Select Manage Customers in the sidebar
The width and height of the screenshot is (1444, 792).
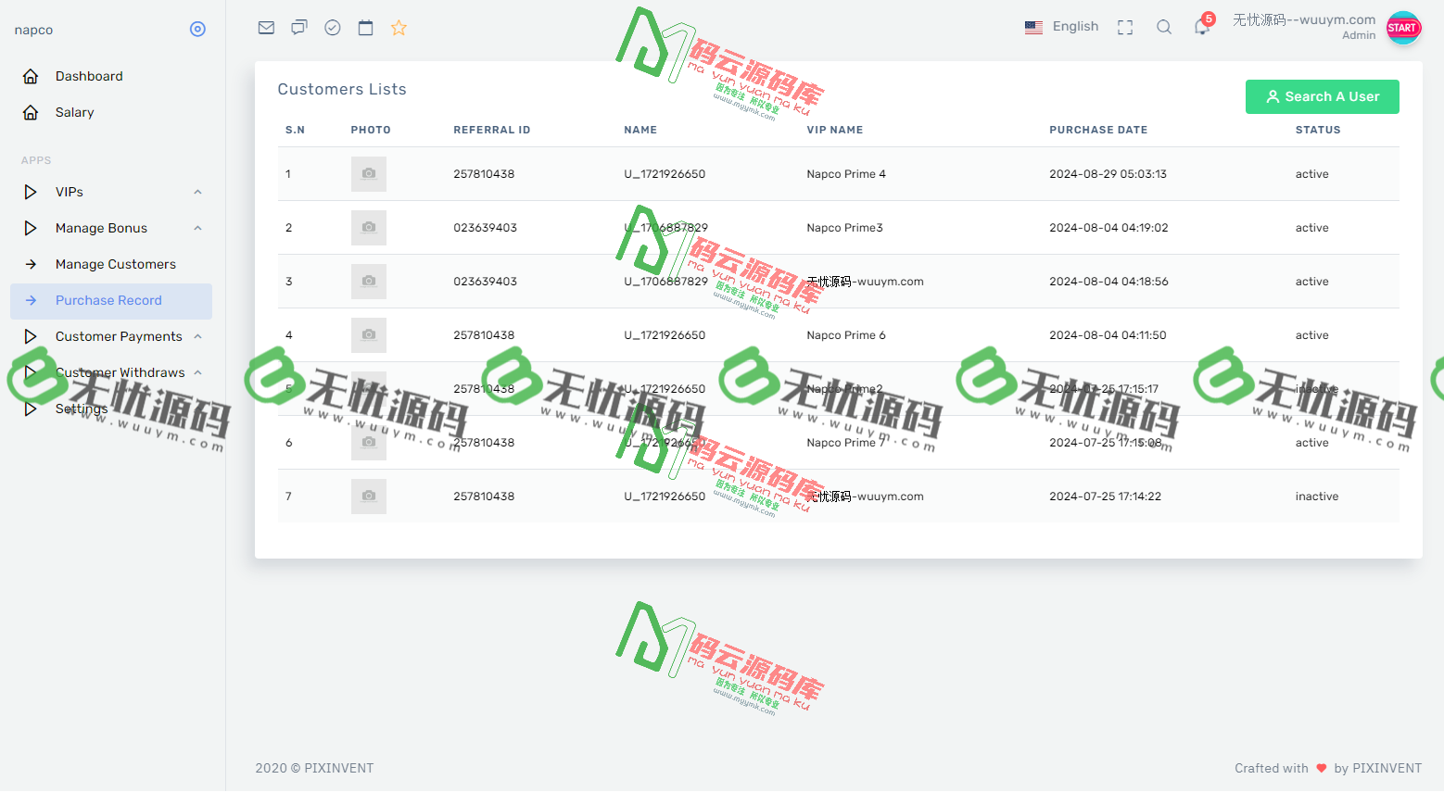click(x=115, y=264)
